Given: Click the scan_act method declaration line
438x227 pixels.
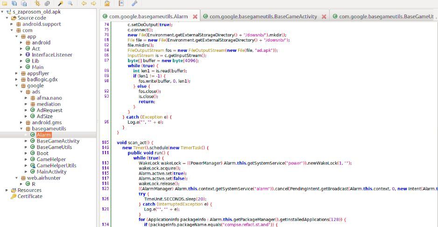Looking at the screenshot, I should pos(135,142).
